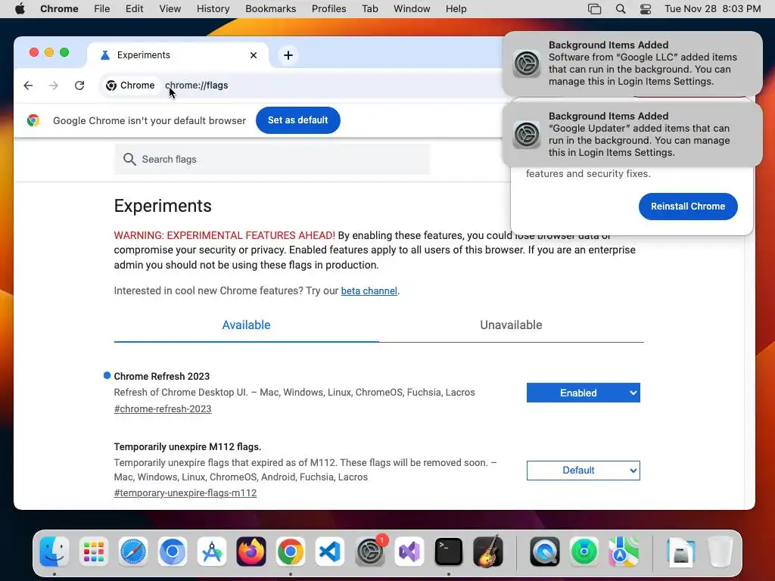This screenshot has width=775, height=581.
Task: Focus the Search flags field
Action: (x=272, y=159)
